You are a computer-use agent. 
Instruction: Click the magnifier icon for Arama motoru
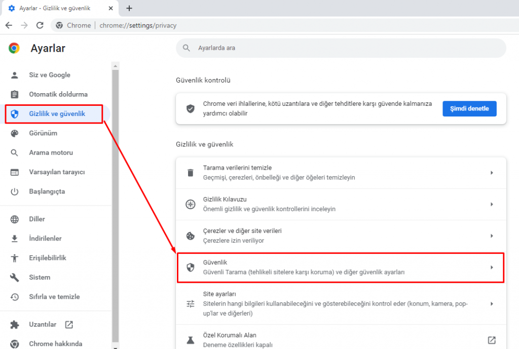[15, 152]
